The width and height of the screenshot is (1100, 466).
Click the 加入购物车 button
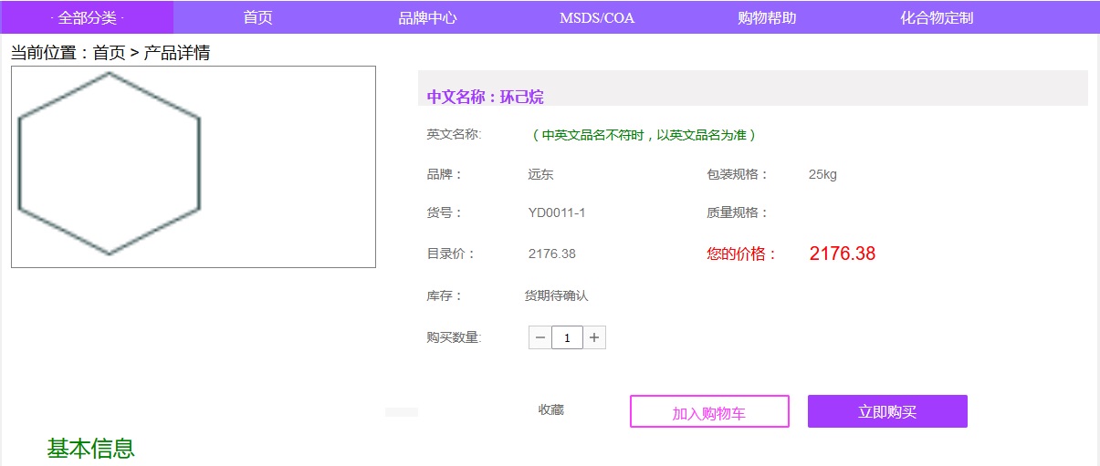(709, 411)
